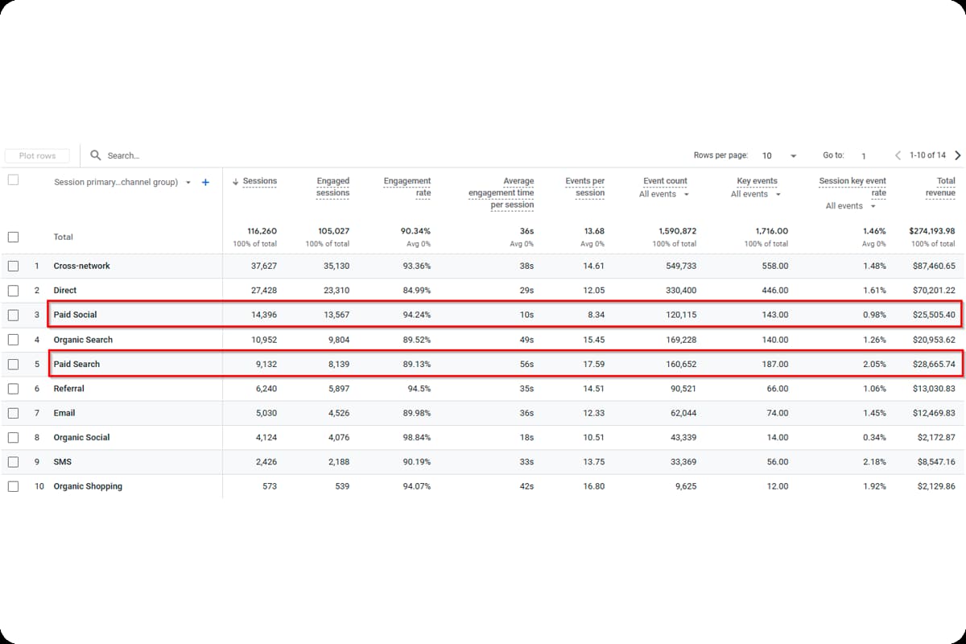
Task: Go to next page of rows
Action: 957,155
